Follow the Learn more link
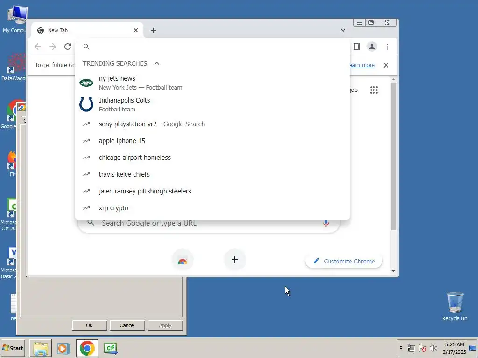 tap(362, 65)
